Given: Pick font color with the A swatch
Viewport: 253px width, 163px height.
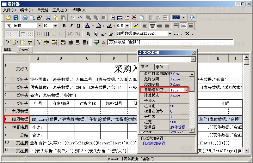Looking at the screenshot, I should pyautogui.click(x=88, y=26).
